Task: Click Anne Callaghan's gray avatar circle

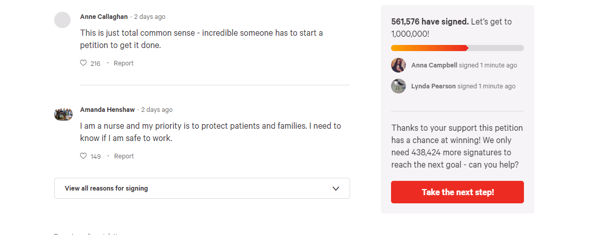Action: click(x=62, y=20)
